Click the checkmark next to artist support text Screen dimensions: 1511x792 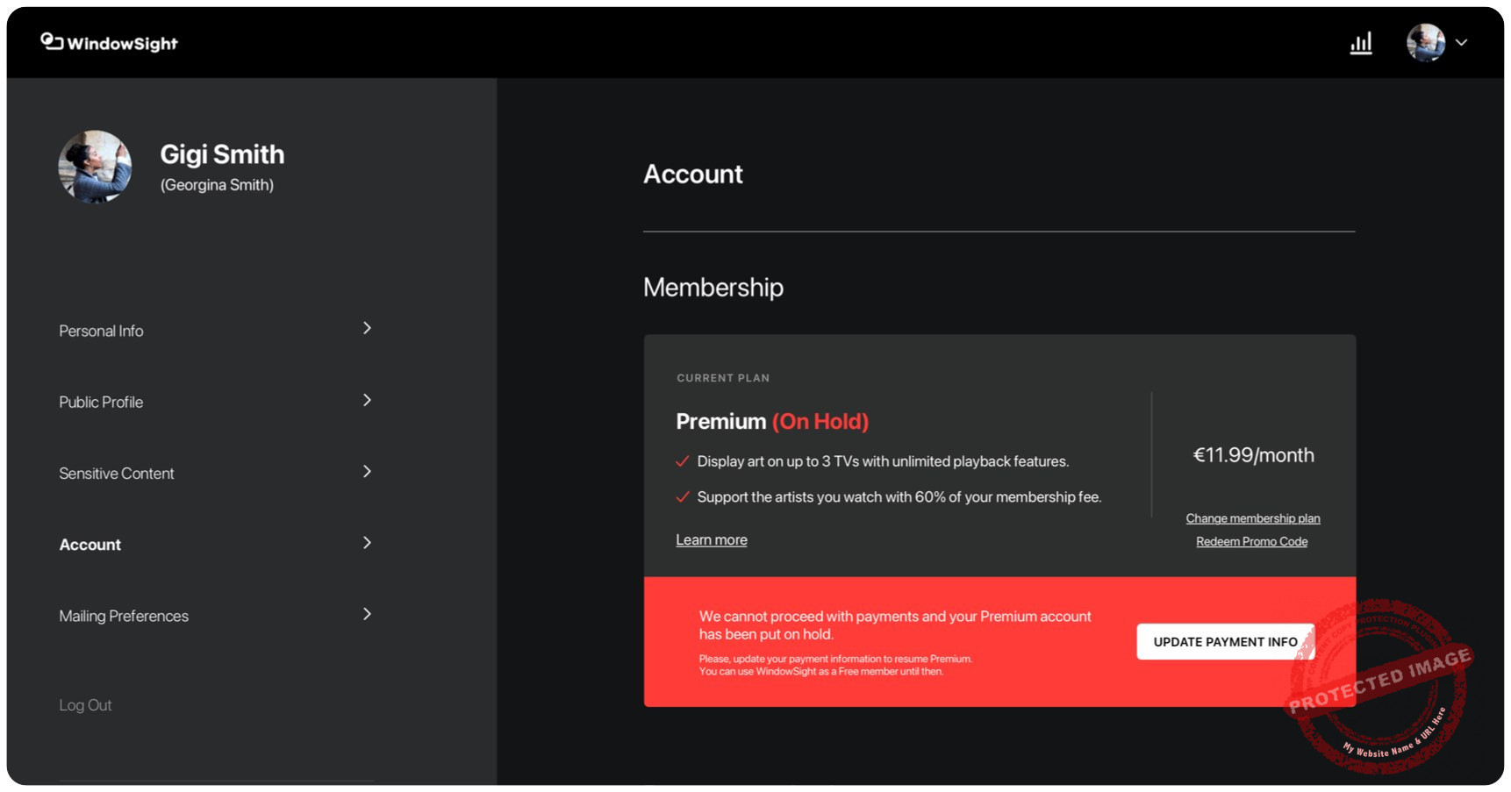click(x=683, y=496)
